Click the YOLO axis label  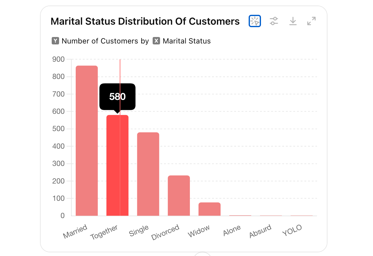[x=292, y=230]
